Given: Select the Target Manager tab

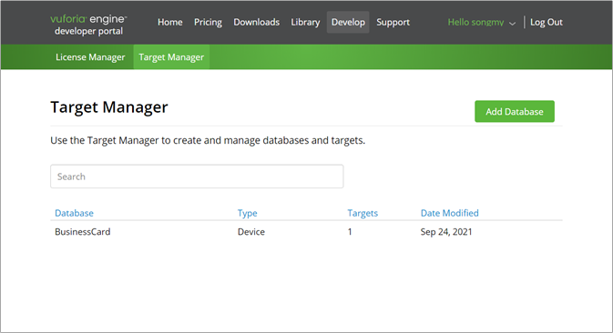Looking at the screenshot, I should 171,57.
